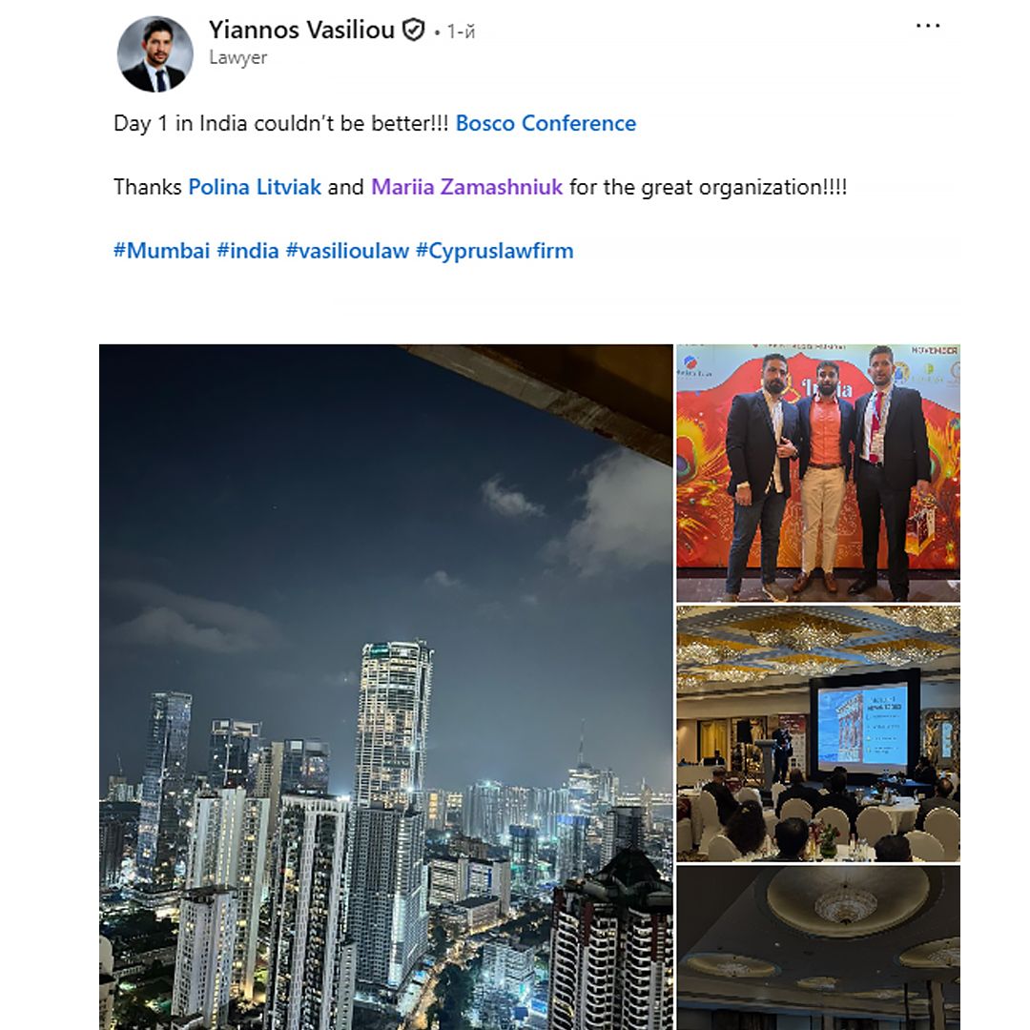Open the three-dot post options menu

pos(928,26)
